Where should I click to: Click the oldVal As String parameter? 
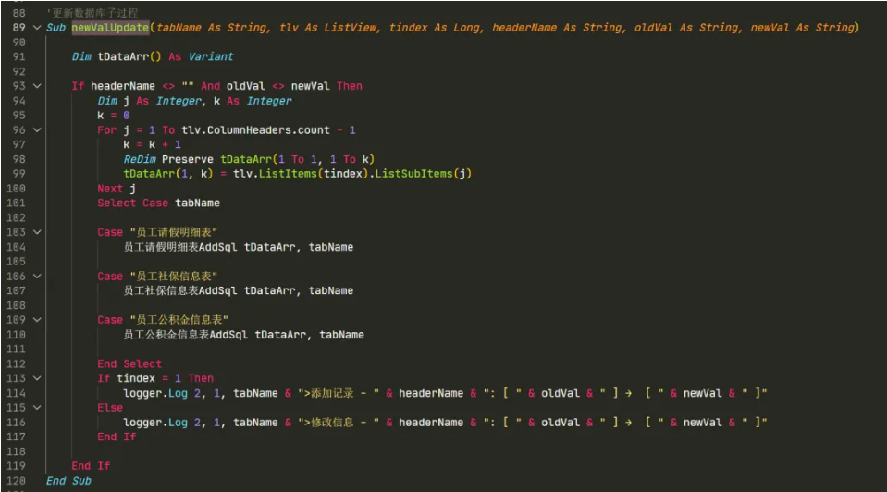point(685,27)
